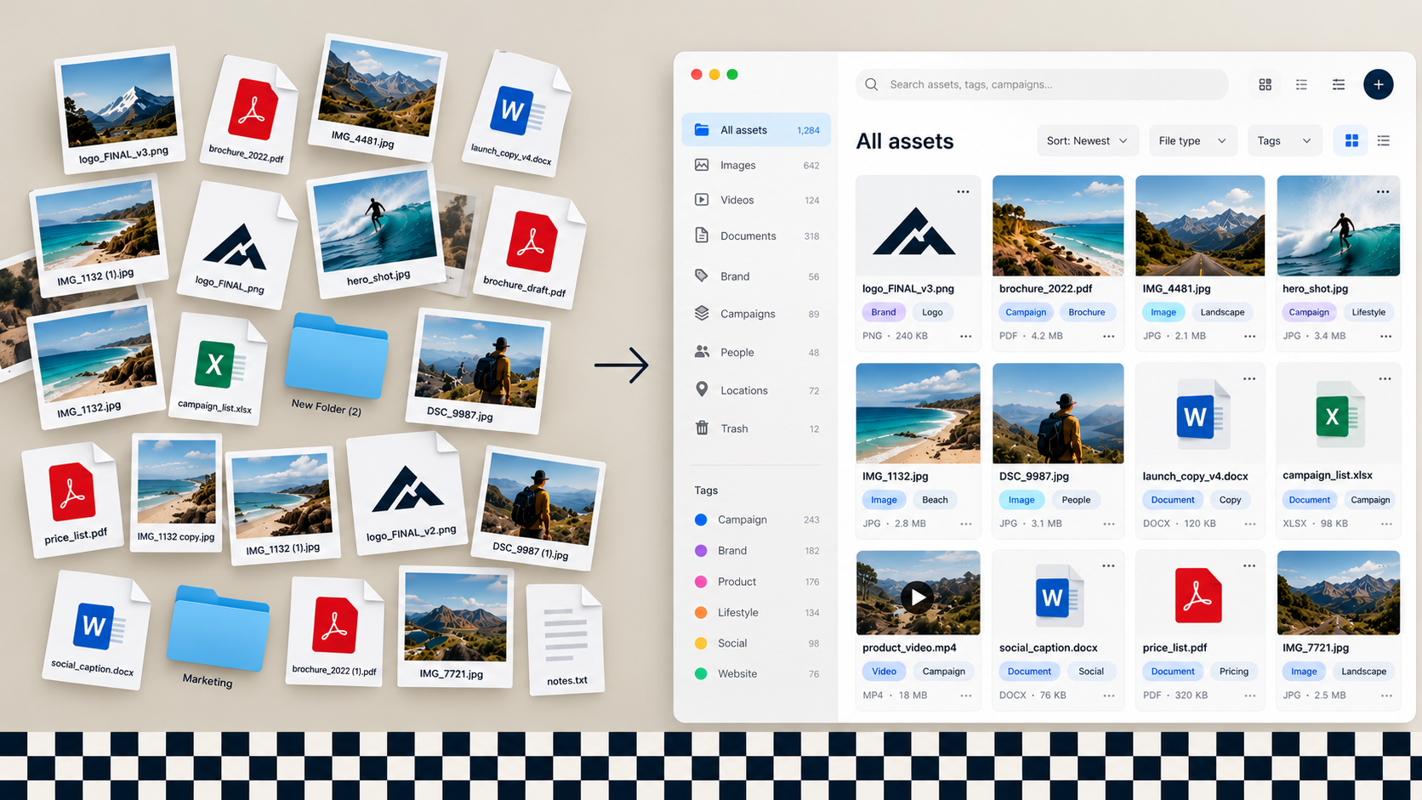
Task: Click the Brand tag icon in sidebar
Action: [702, 275]
